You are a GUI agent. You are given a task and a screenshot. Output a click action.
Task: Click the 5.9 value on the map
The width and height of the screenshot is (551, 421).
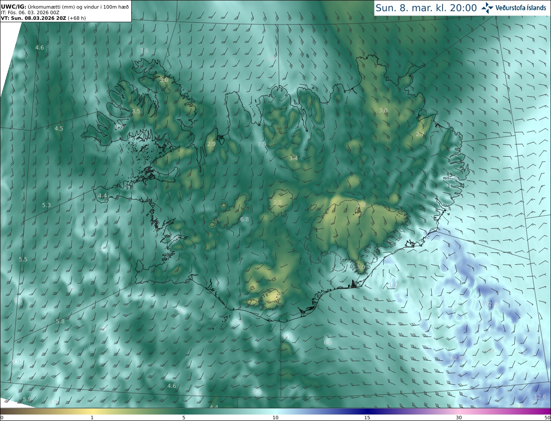tap(27, 399)
